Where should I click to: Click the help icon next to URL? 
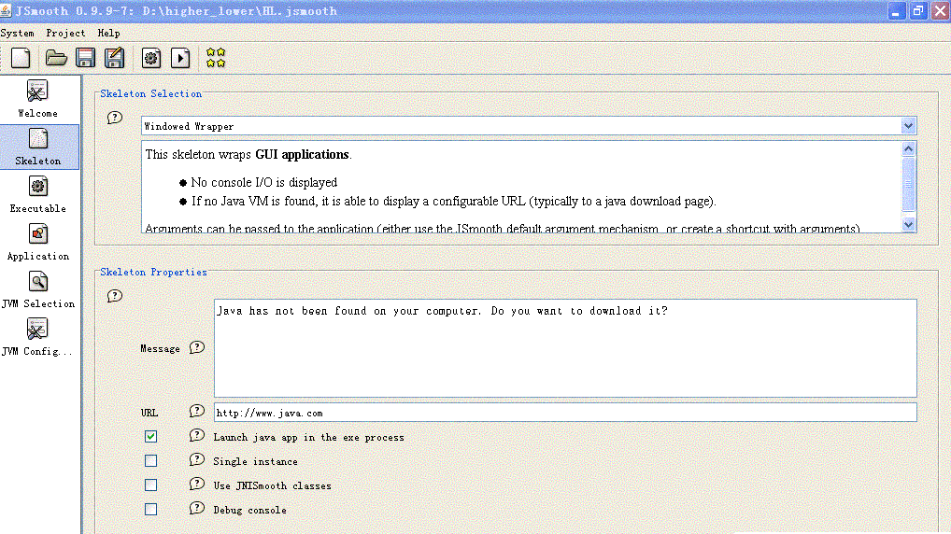(x=197, y=411)
